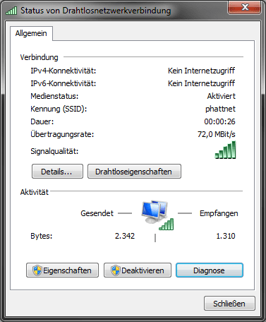Click the Übertragungsrate label
Viewport: 266px width, 322px height.
pyautogui.click(x=62, y=134)
